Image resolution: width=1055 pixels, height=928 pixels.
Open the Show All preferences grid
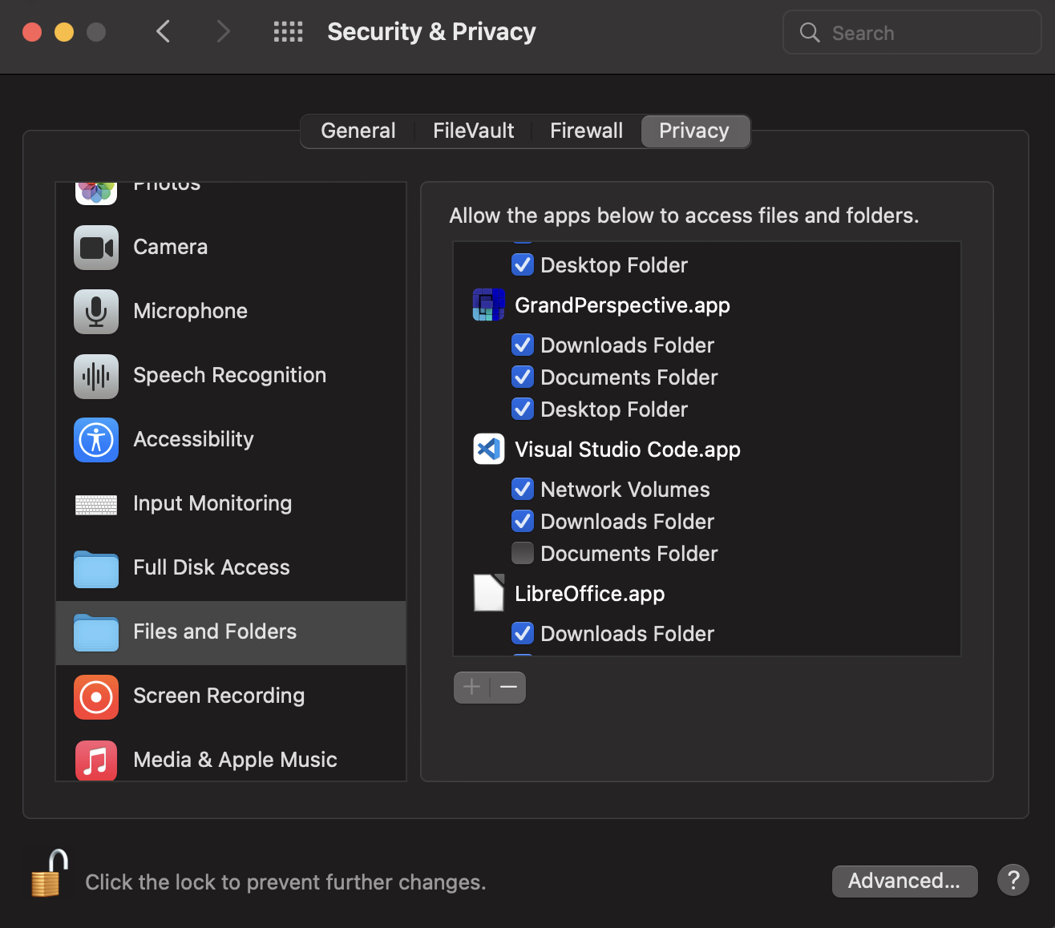288,32
